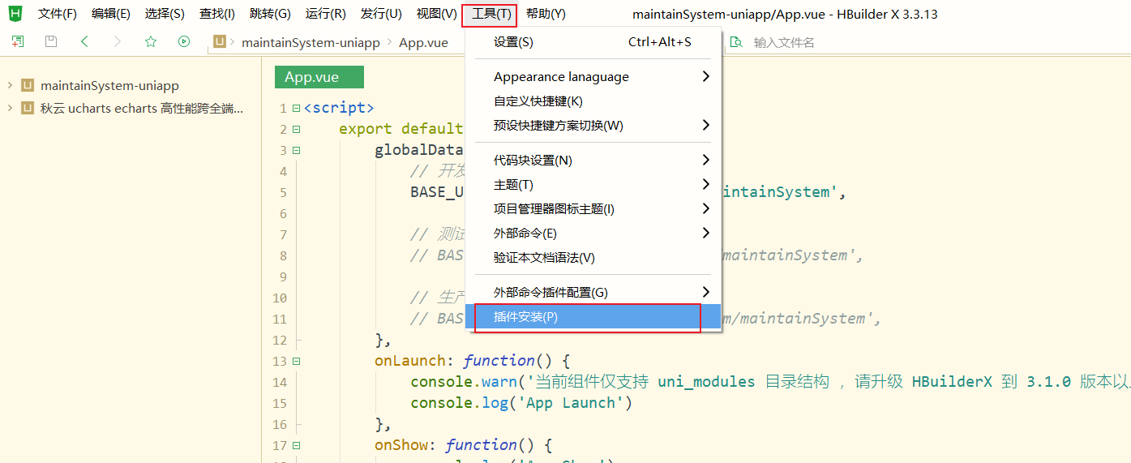This screenshot has width=1131, height=463.
Task: Open 跳转(G) menu
Action: coord(270,14)
